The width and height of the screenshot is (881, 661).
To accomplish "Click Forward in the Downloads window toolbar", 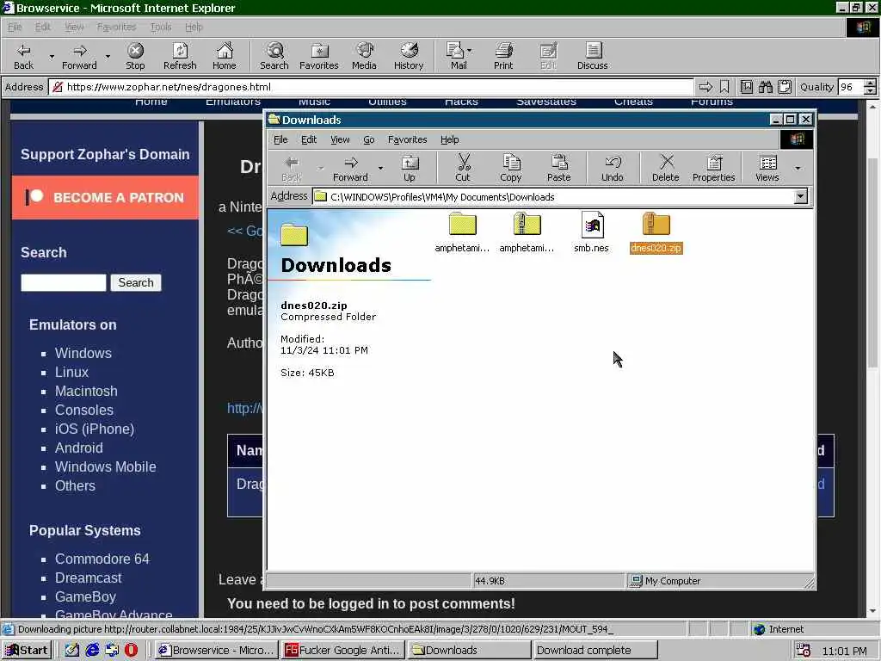I will 350,168.
